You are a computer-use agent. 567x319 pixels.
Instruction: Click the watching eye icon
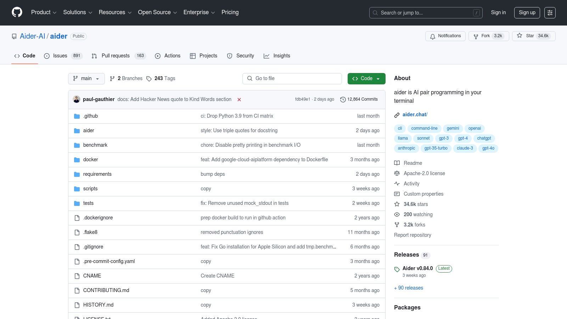coord(397,214)
